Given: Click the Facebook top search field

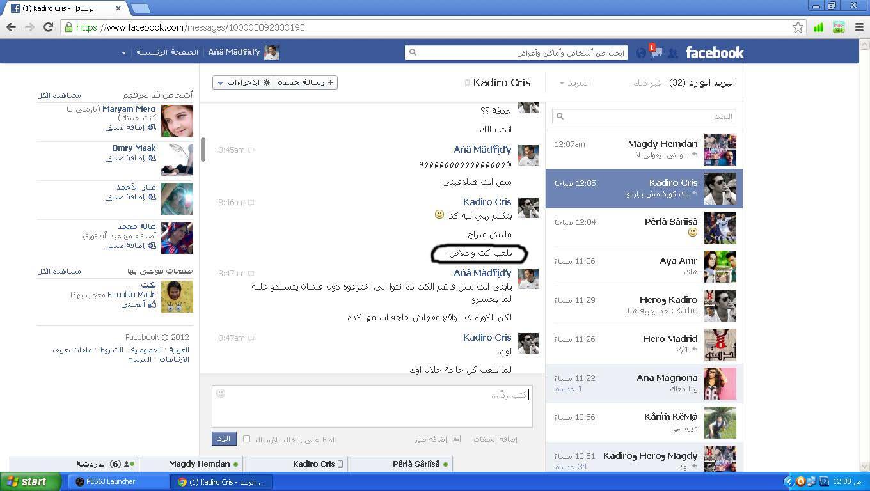Looking at the screenshot, I should [x=516, y=52].
